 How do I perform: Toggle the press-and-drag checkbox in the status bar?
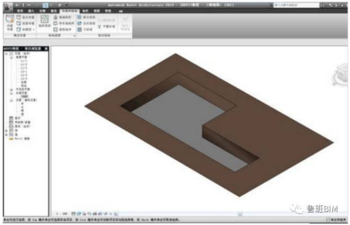[x=328, y=220]
